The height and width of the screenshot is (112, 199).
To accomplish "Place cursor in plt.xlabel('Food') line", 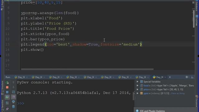I will pos(42,18).
